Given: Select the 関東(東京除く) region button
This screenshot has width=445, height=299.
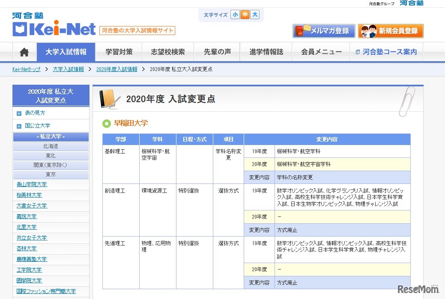Looking at the screenshot, I should 51,165.
